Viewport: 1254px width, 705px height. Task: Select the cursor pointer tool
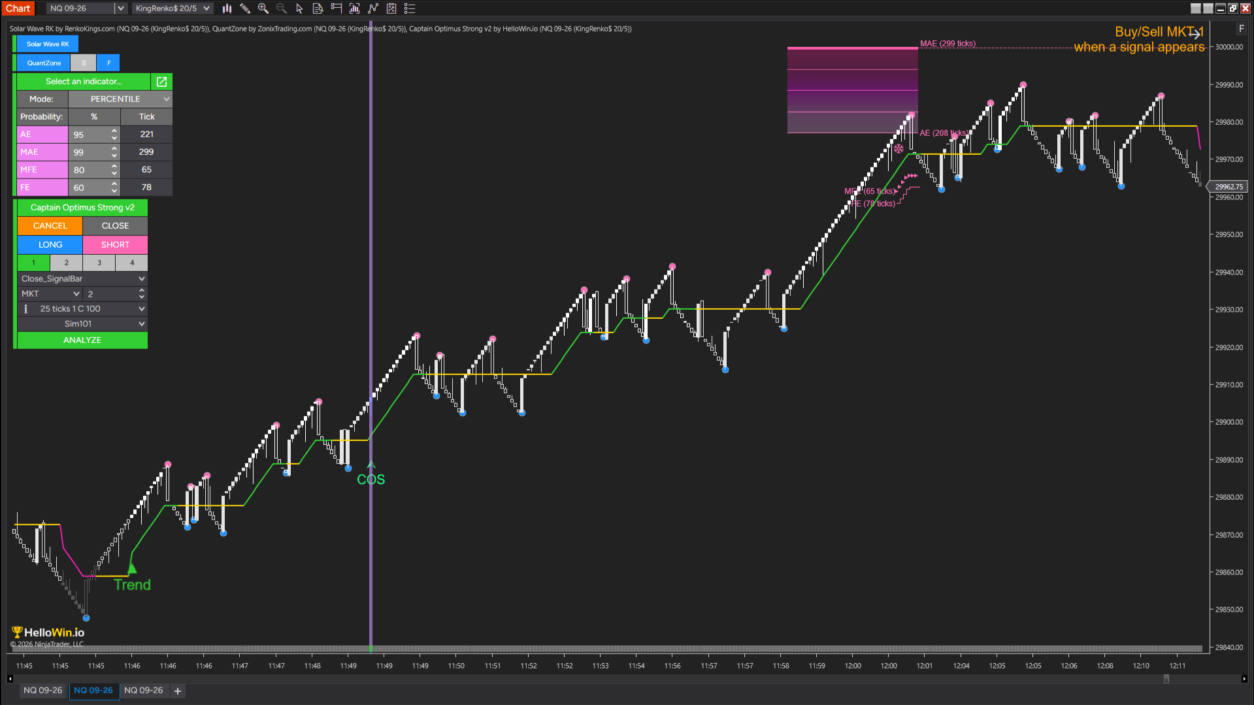(299, 8)
